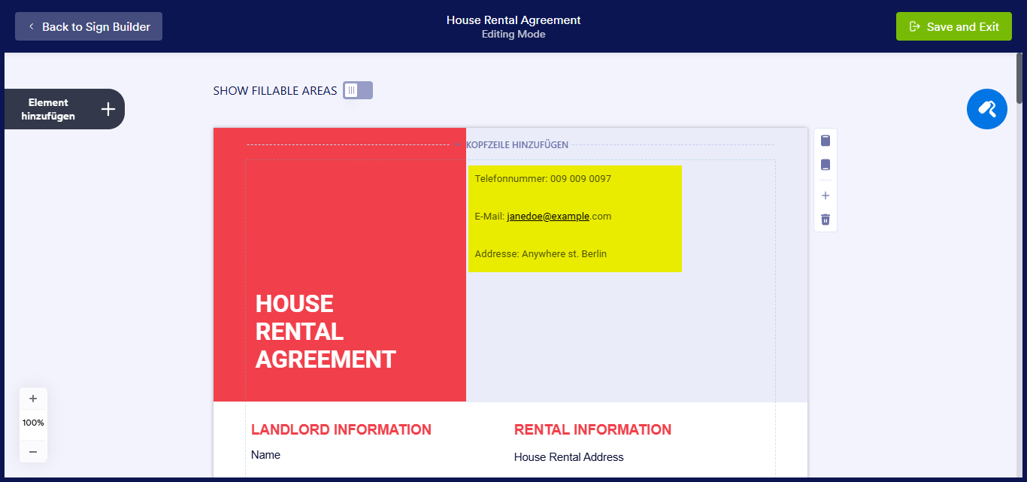This screenshot has height=482, width=1027.
Task: Delete the page using the trash icon
Action: 826,220
